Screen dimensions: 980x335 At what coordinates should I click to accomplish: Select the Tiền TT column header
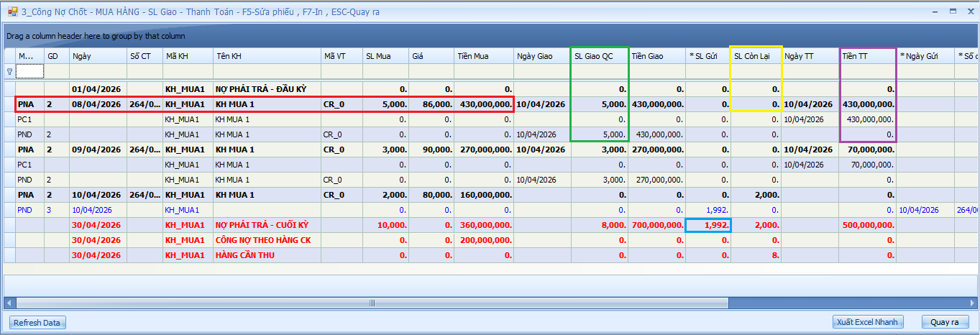(x=867, y=56)
